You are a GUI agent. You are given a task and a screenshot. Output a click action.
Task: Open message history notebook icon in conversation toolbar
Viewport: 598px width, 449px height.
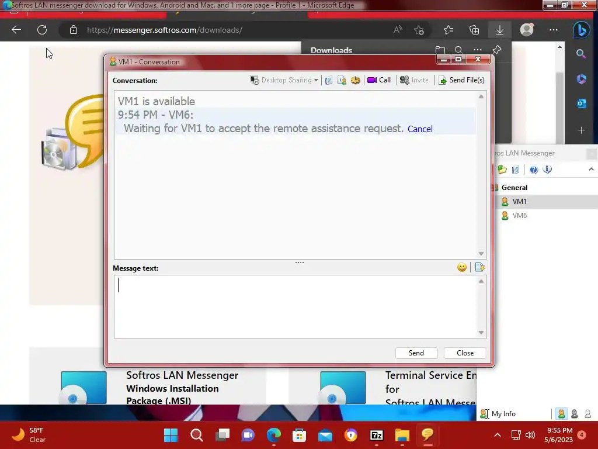(328, 80)
